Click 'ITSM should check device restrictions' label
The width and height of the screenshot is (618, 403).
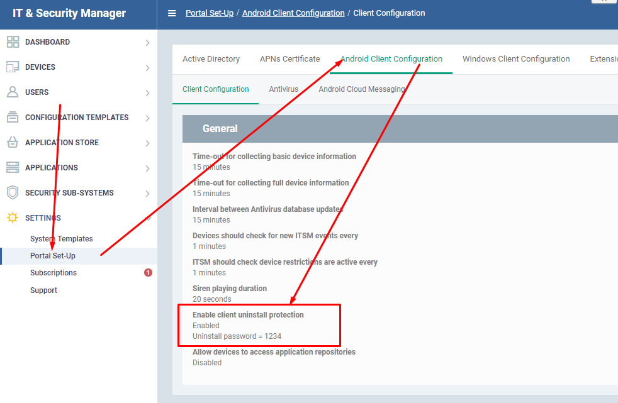click(285, 262)
